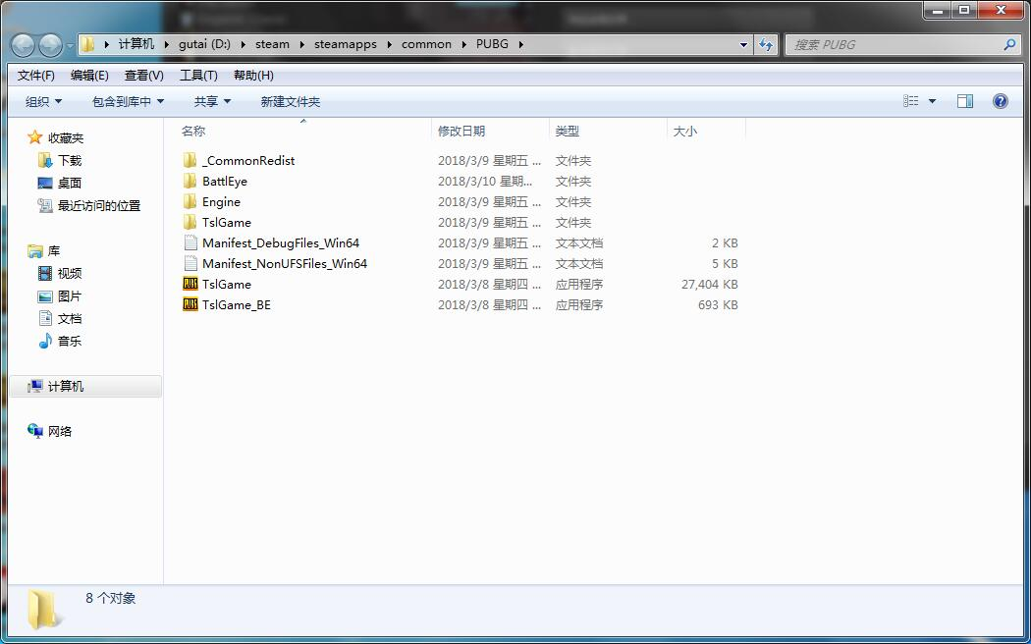1031x644 pixels.
Task: Click the 5 KB size cell
Action: [x=726, y=263]
